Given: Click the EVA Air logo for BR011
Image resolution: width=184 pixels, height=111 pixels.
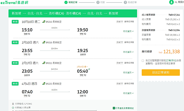Looking at the screenshot, I should pos(44,63).
